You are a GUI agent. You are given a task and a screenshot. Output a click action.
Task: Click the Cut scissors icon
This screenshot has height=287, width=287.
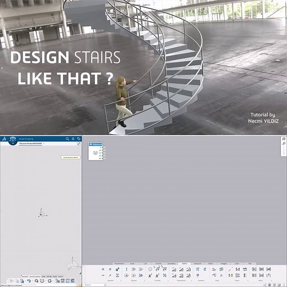[x=12, y=281]
